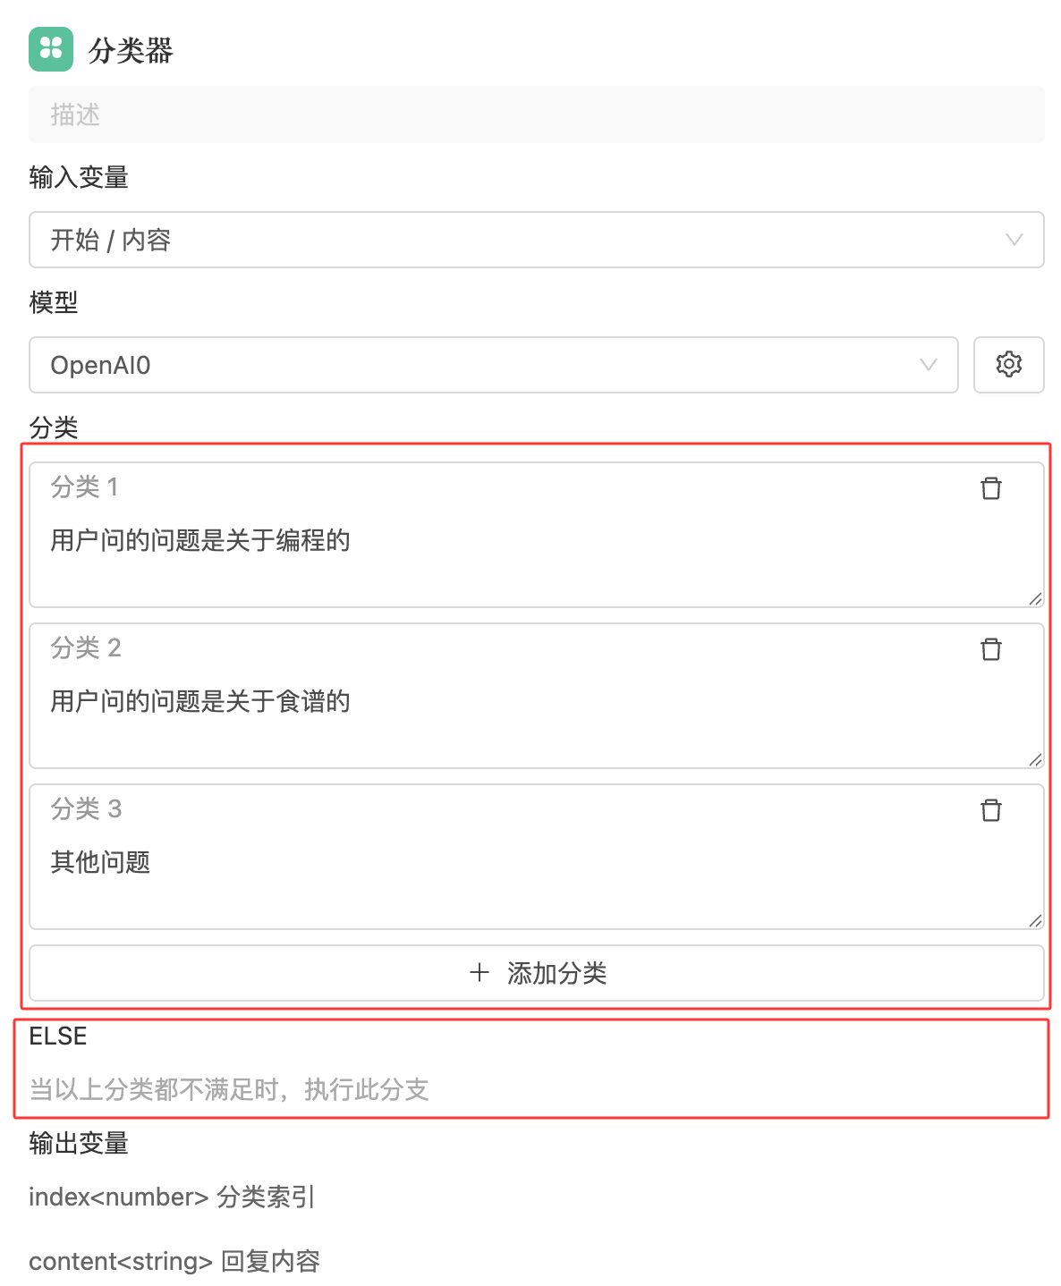1061x1286 pixels.
Task: Delete 分类 3 with trash icon
Action: (x=990, y=810)
